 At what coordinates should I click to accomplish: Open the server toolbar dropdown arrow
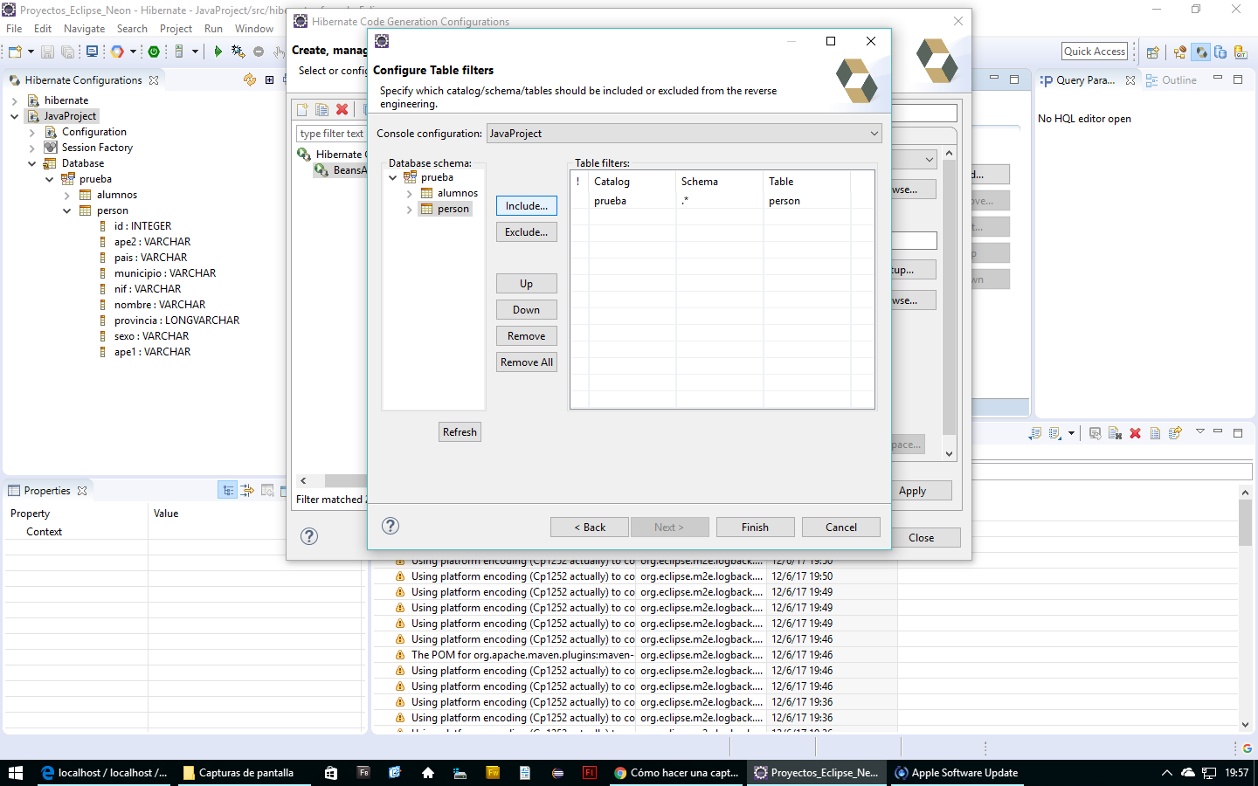pyautogui.click(x=195, y=52)
